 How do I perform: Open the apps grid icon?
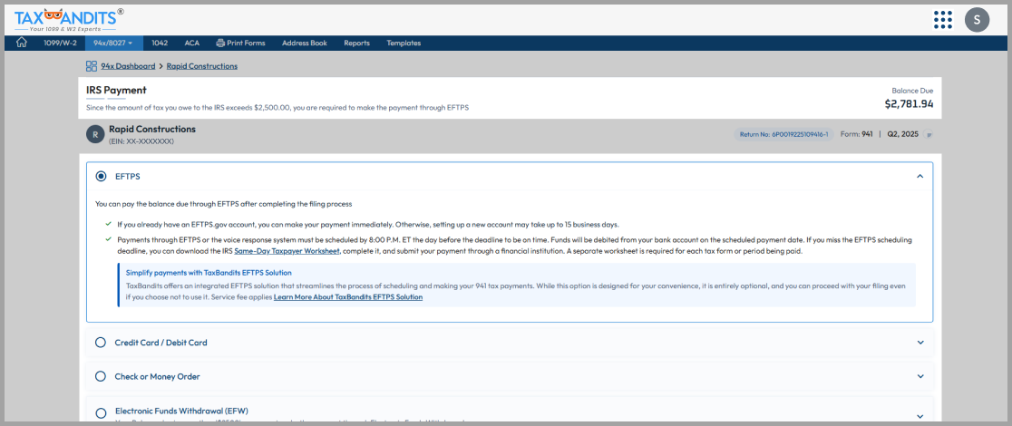coord(943,20)
